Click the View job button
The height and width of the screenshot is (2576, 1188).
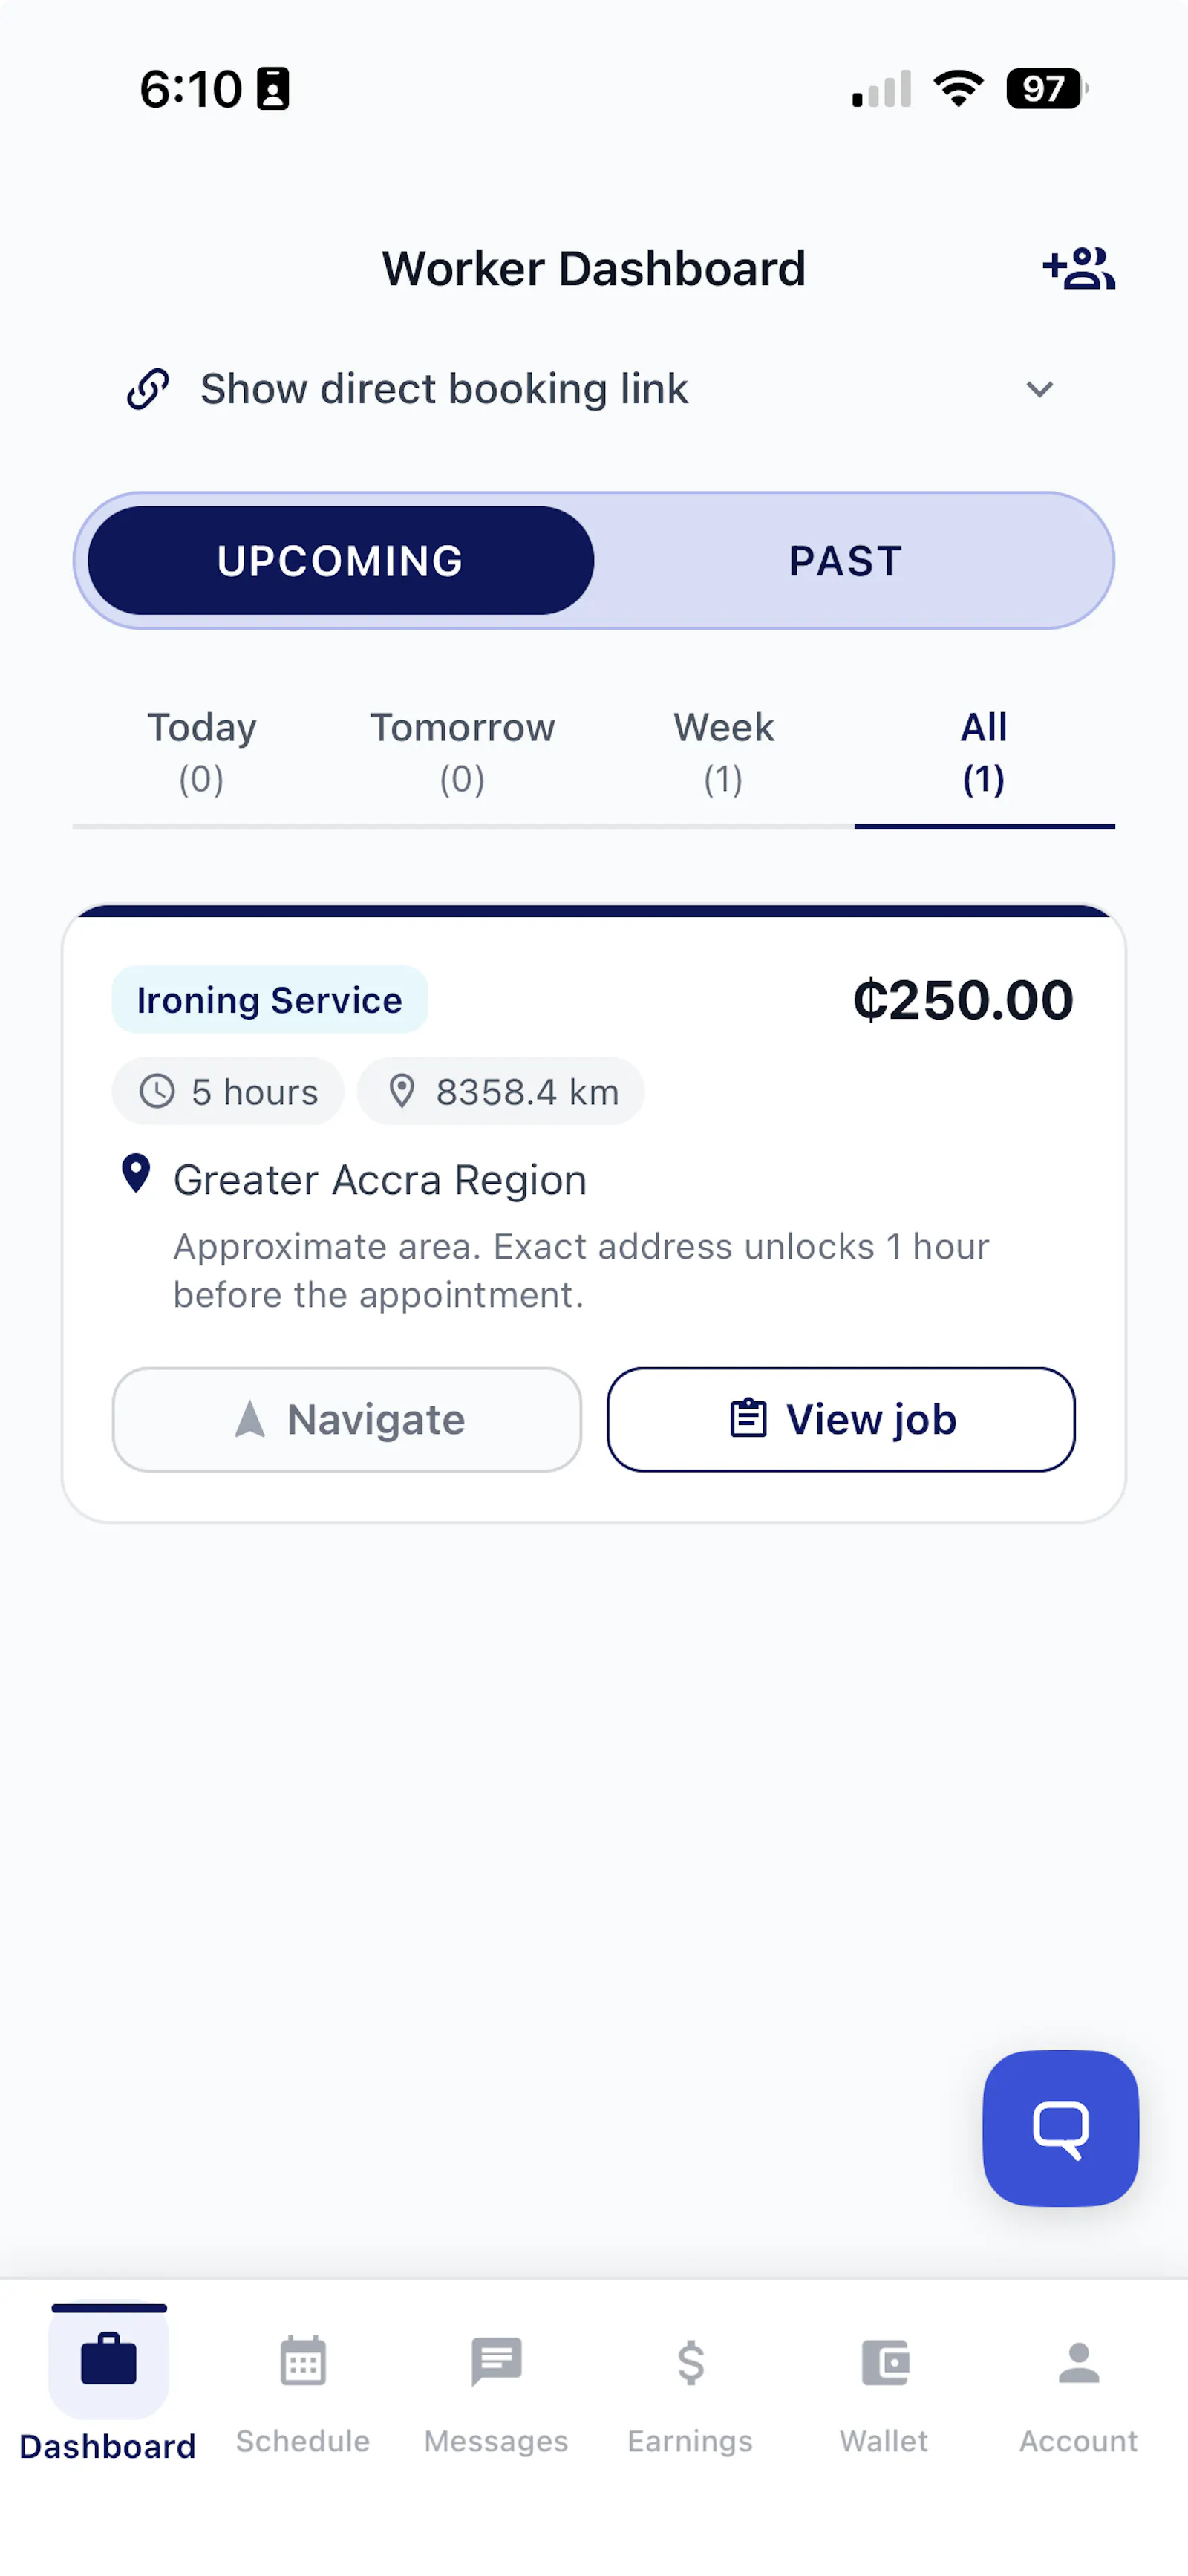(841, 1419)
